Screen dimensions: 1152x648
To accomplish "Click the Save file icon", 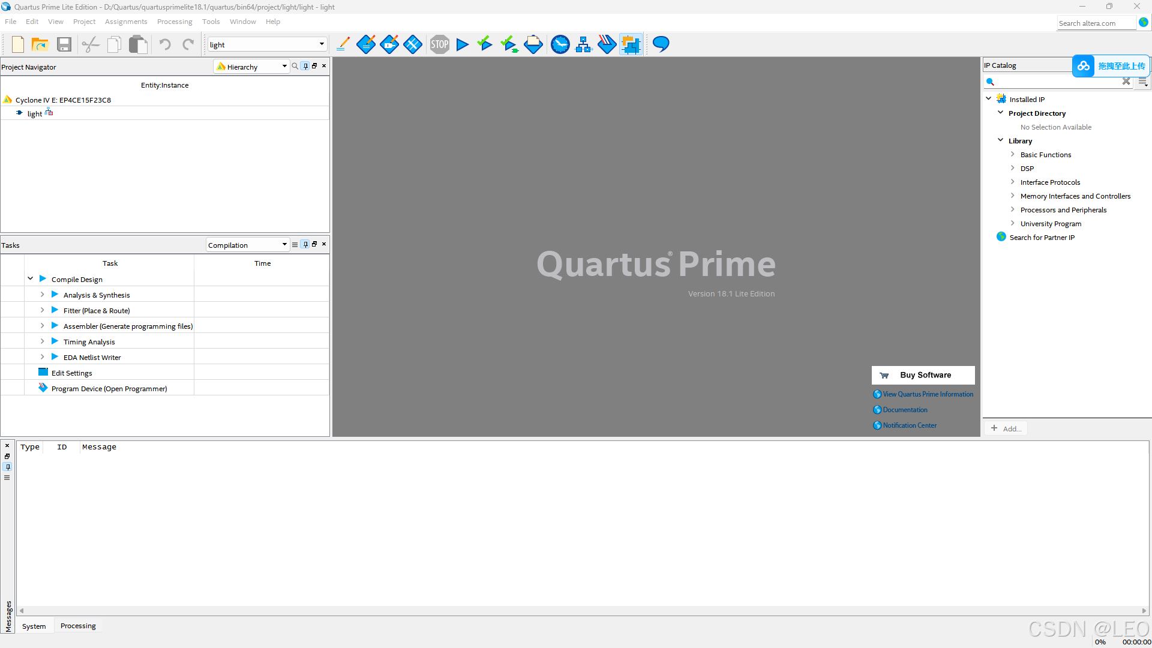I will coord(64,44).
